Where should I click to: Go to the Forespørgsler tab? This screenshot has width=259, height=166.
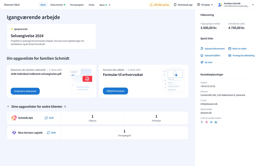click(x=77, y=5)
